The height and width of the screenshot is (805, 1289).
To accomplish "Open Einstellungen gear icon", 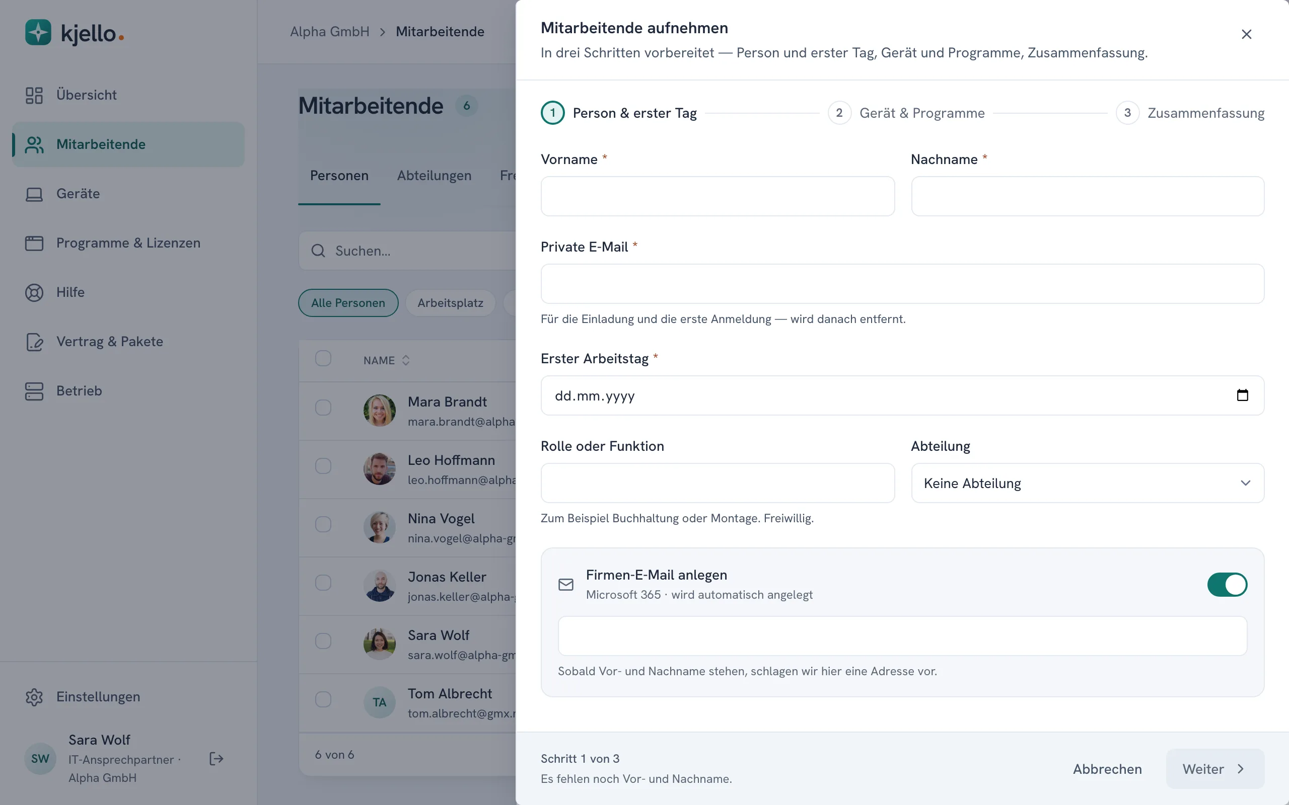I will click(x=34, y=697).
